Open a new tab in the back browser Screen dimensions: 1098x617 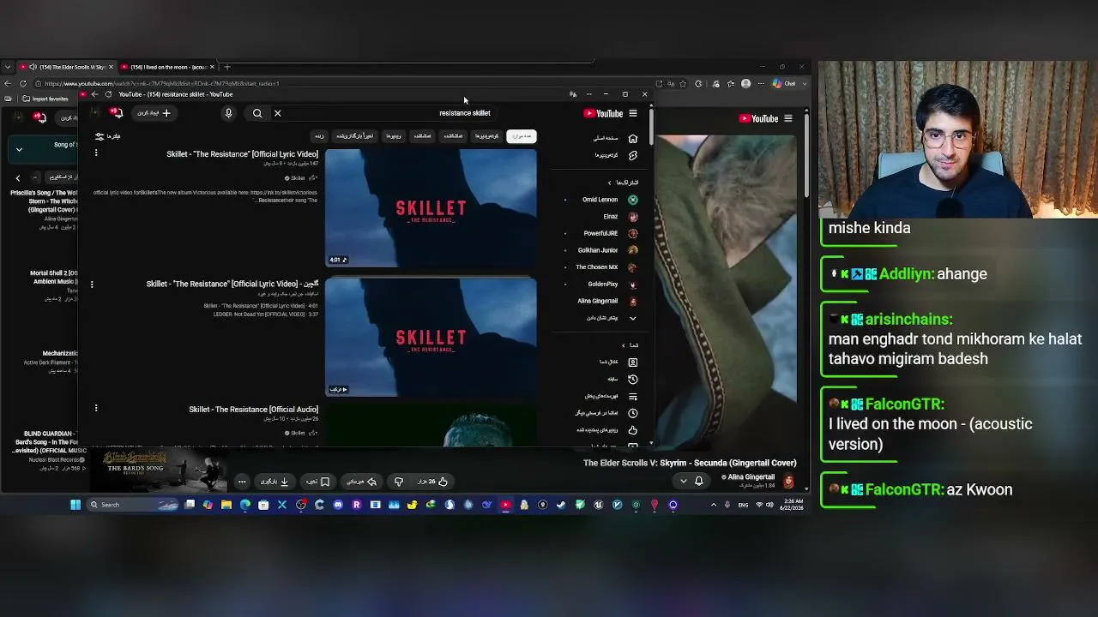click(x=227, y=67)
